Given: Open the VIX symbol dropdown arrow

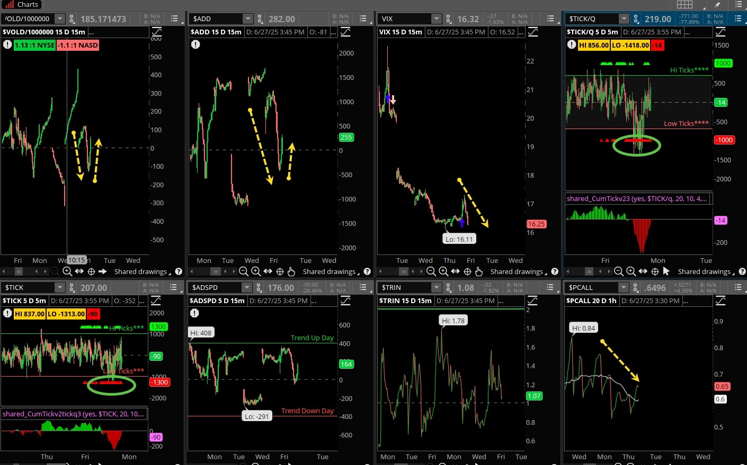Looking at the screenshot, I should (x=436, y=19).
